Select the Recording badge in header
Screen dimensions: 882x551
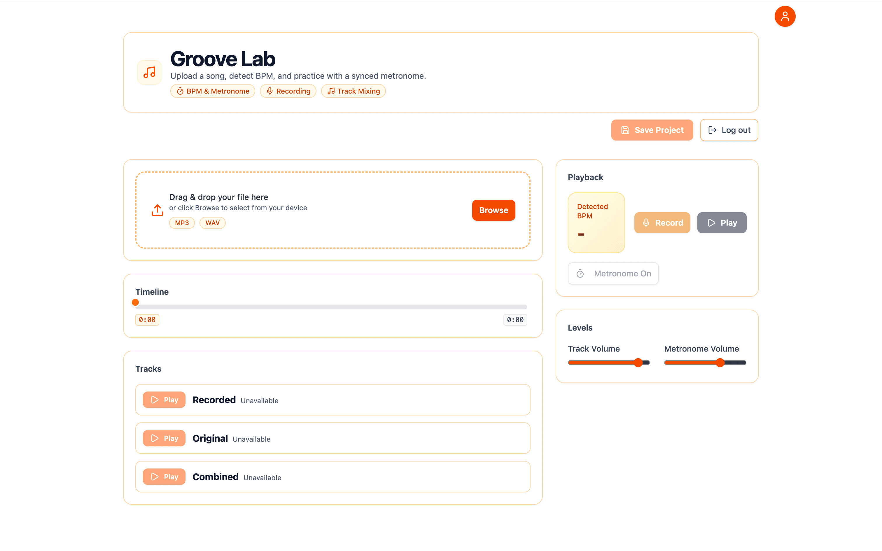coord(288,91)
